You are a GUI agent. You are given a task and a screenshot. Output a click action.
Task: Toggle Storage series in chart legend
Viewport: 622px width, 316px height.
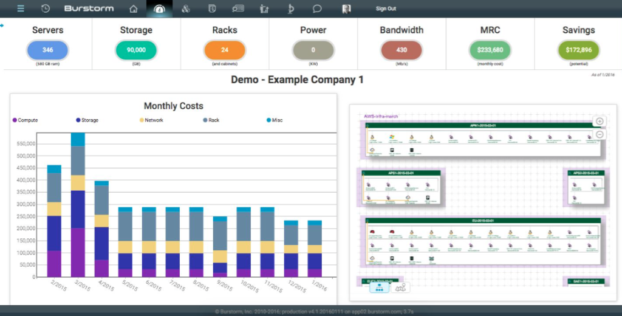[x=87, y=120]
